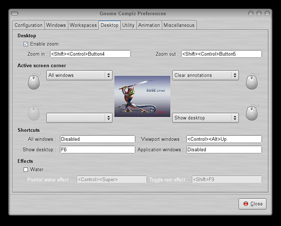Click the first round title bar button
The height and width of the screenshot is (226, 281).
click(251, 14)
